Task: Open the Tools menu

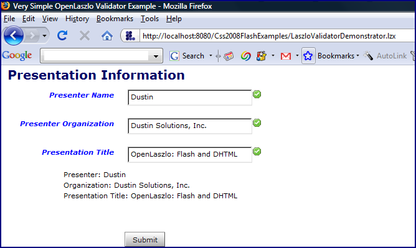Action: [149, 19]
